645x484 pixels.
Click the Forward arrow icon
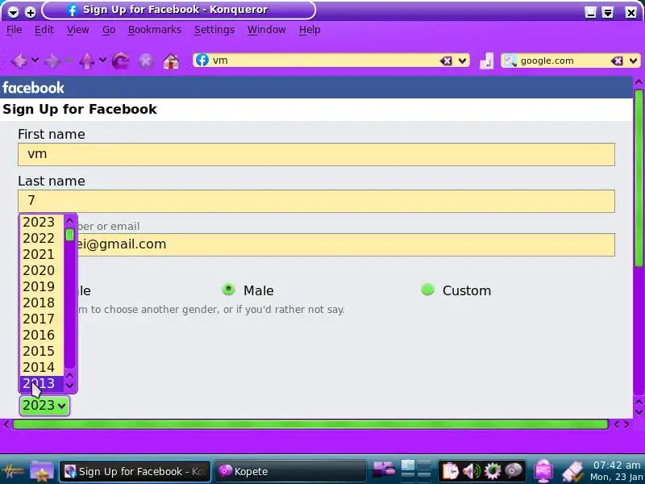tap(53, 61)
